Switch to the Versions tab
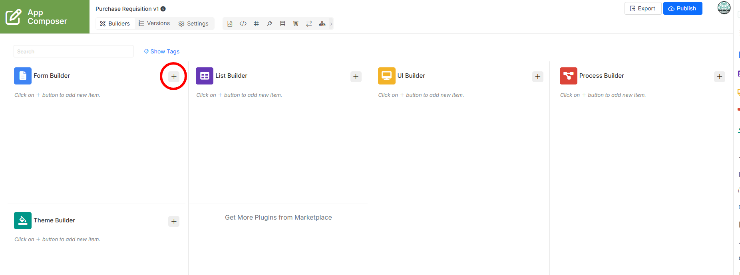740x275 pixels. tap(154, 24)
